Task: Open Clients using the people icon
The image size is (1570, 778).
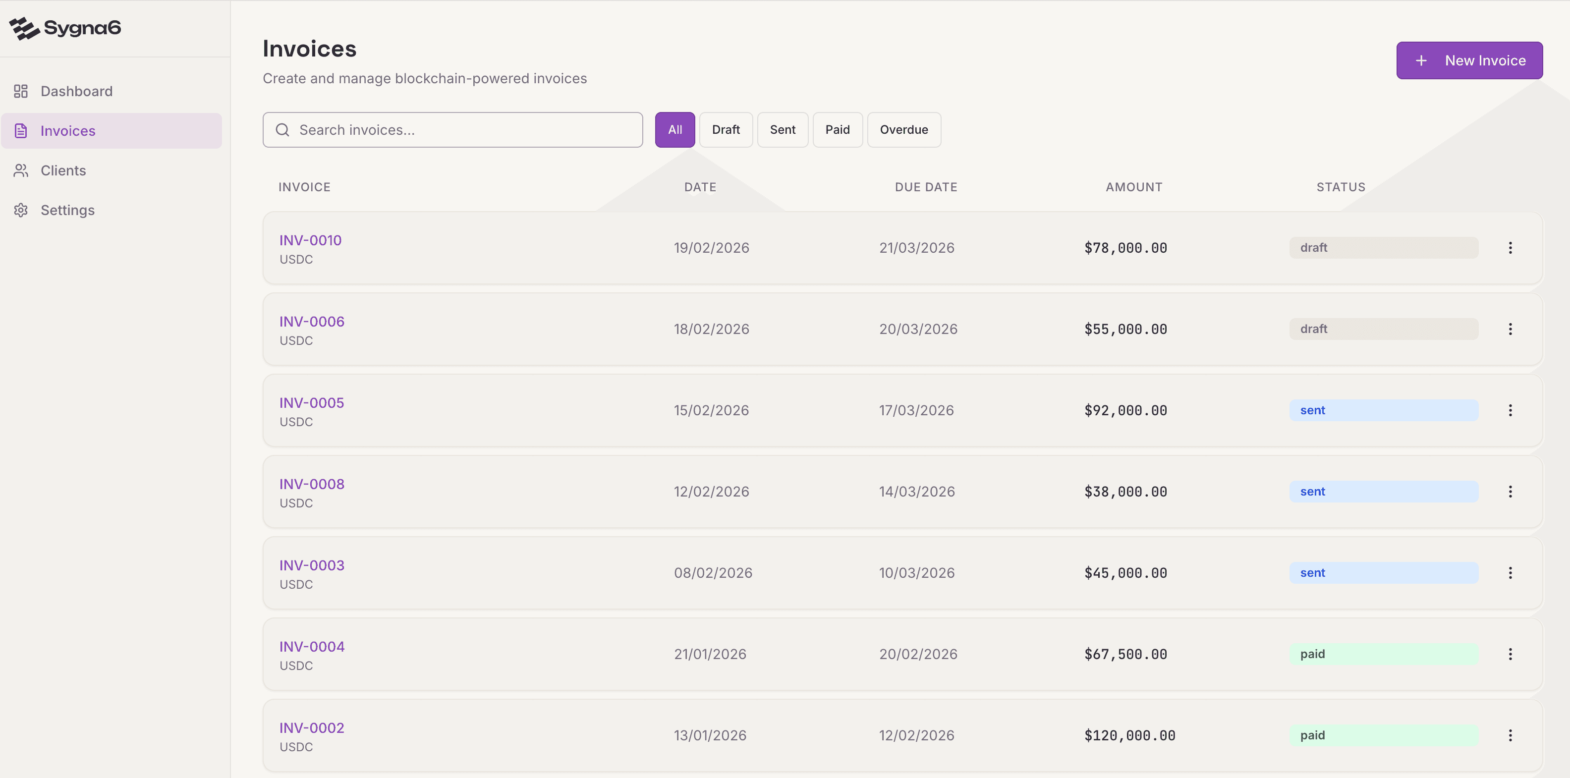Action: [21, 170]
